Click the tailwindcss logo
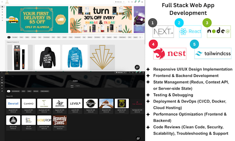 pos(213,53)
